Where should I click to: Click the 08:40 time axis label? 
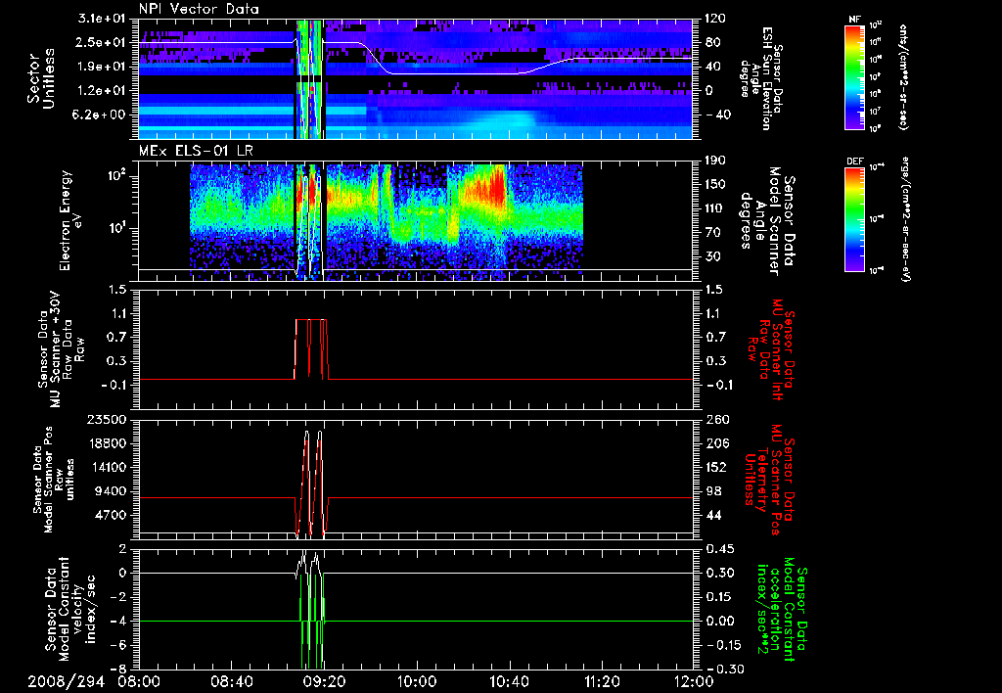(x=231, y=681)
